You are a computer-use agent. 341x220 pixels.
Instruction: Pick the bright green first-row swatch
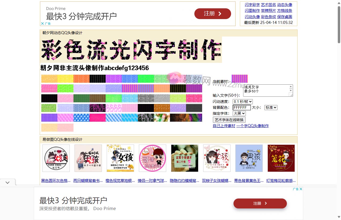(146, 79)
